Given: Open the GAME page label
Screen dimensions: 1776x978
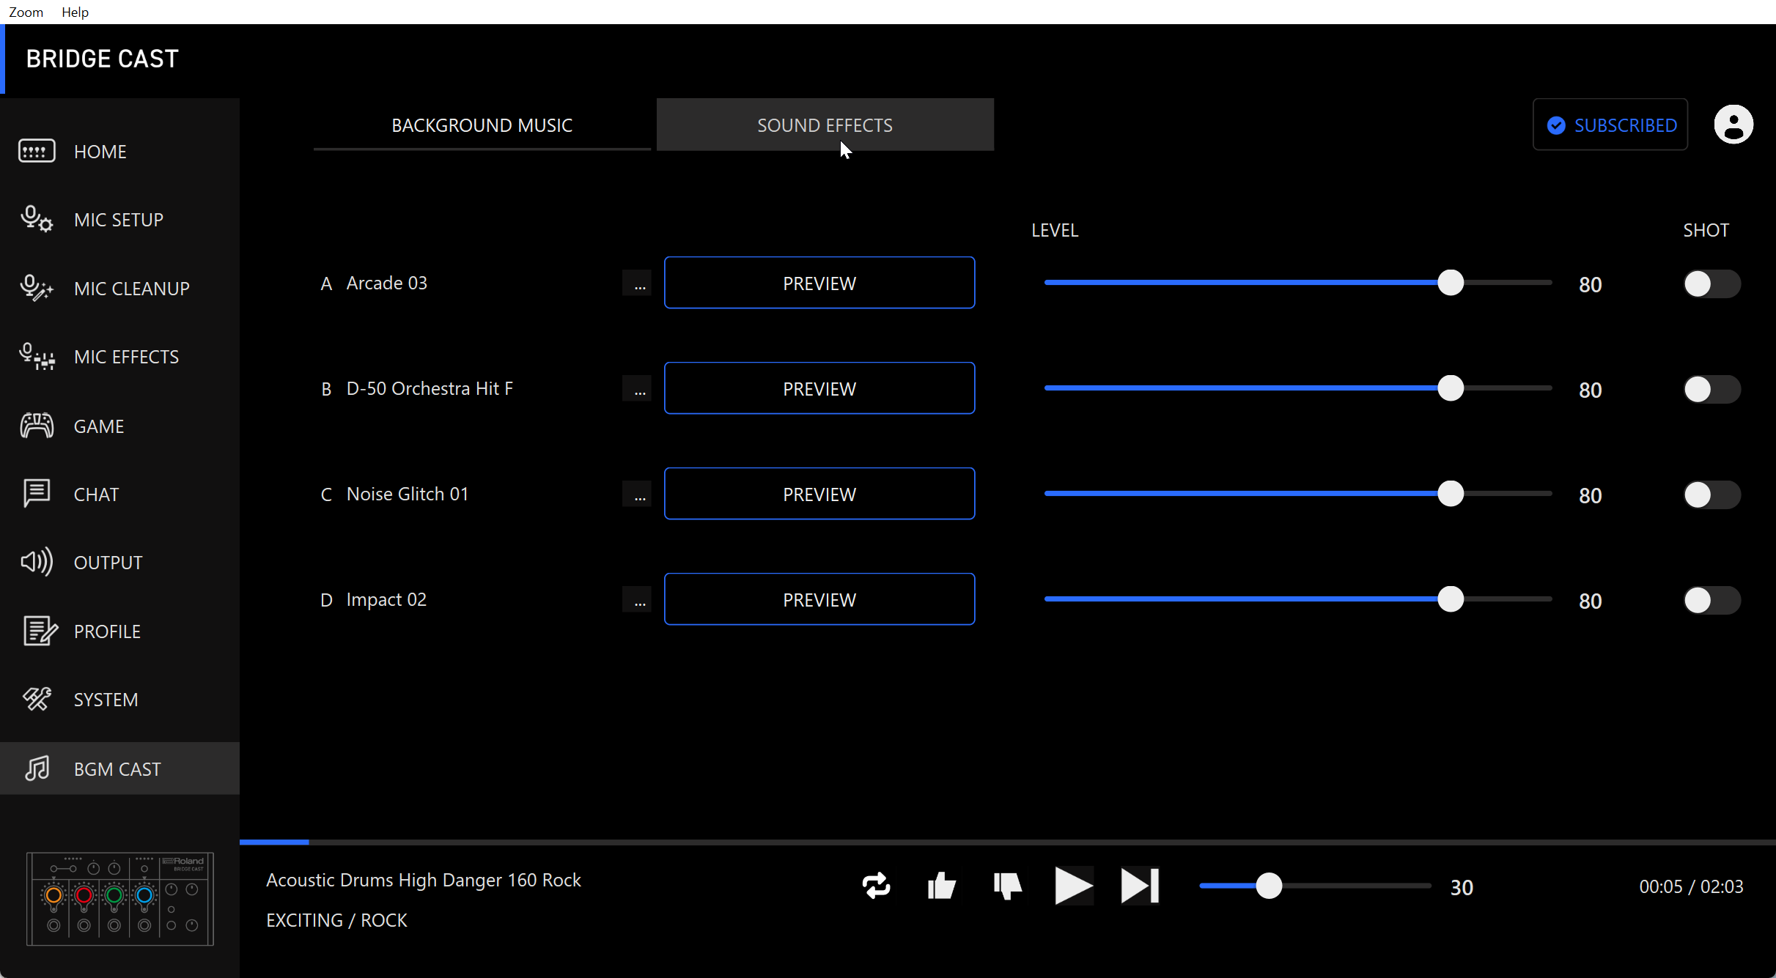Looking at the screenshot, I should pyautogui.click(x=99, y=426).
